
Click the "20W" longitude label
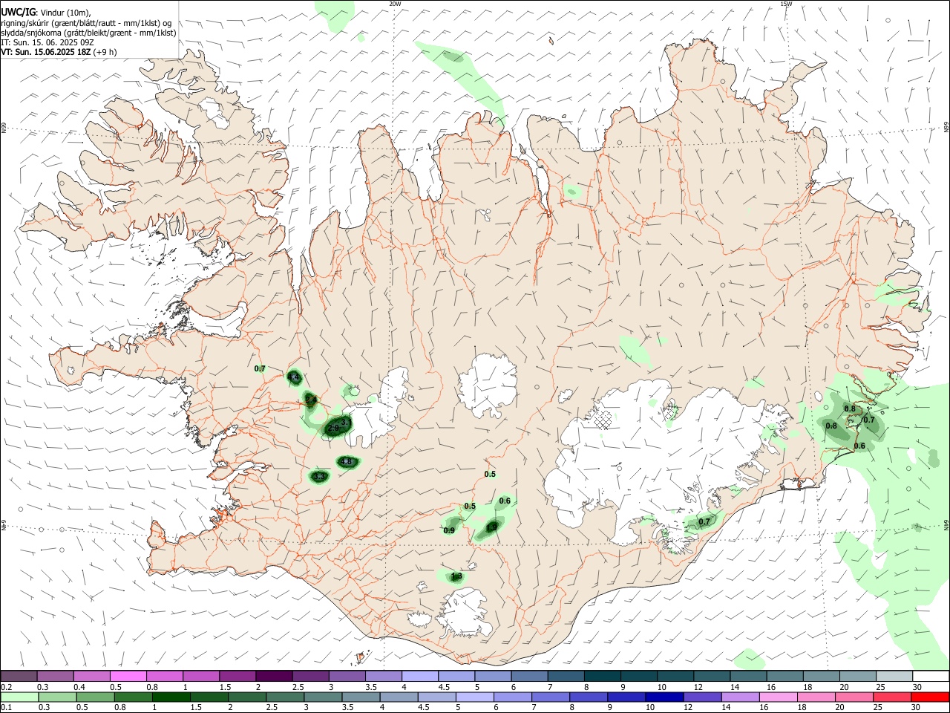pyautogui.click(x=395, y=4)
